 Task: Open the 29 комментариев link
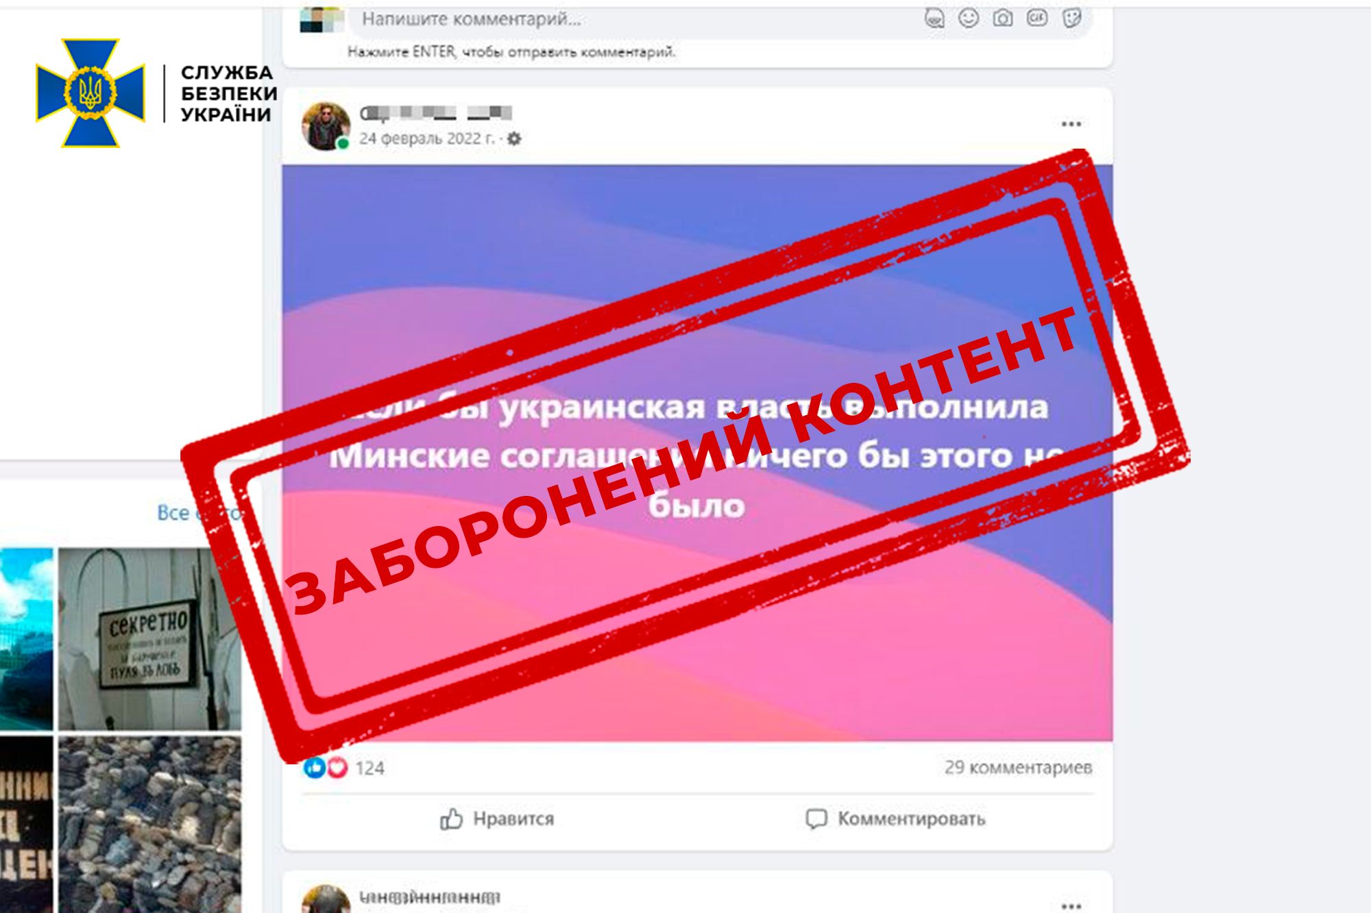tap(1018, 767)
